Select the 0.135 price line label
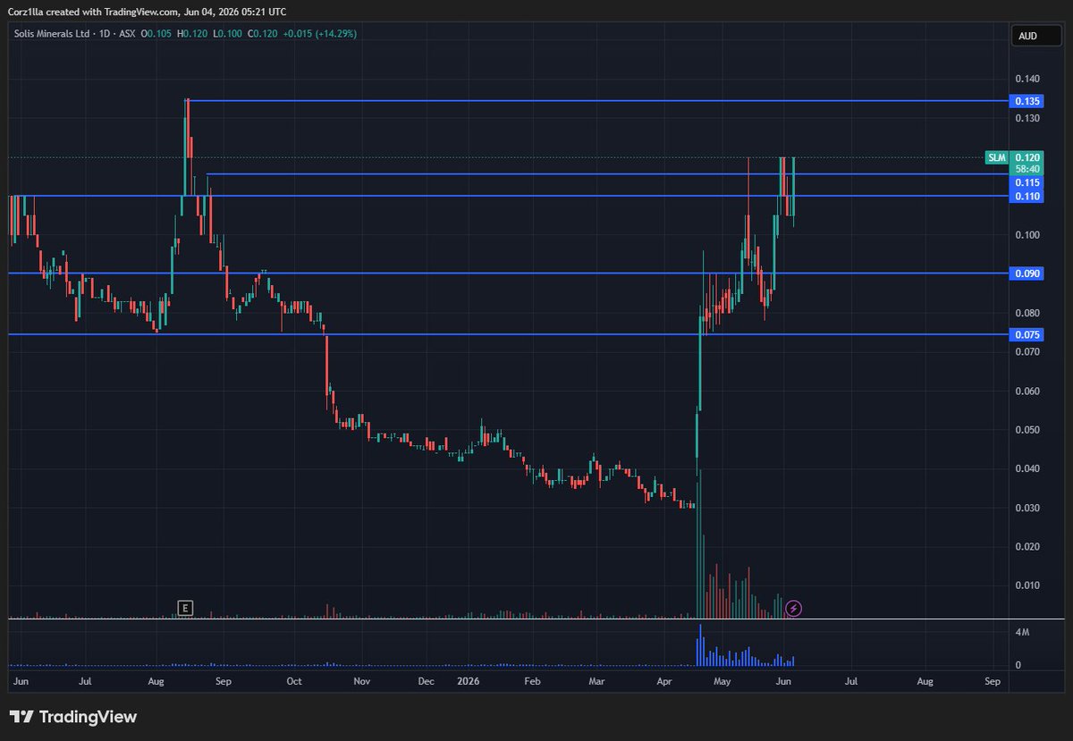The width and height of the screenshot is (1073, 741). pyautogui.click(x=1027, y=101)
